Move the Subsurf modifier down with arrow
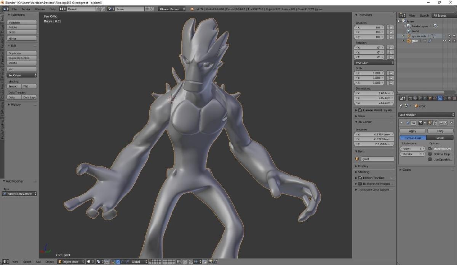 445,123
